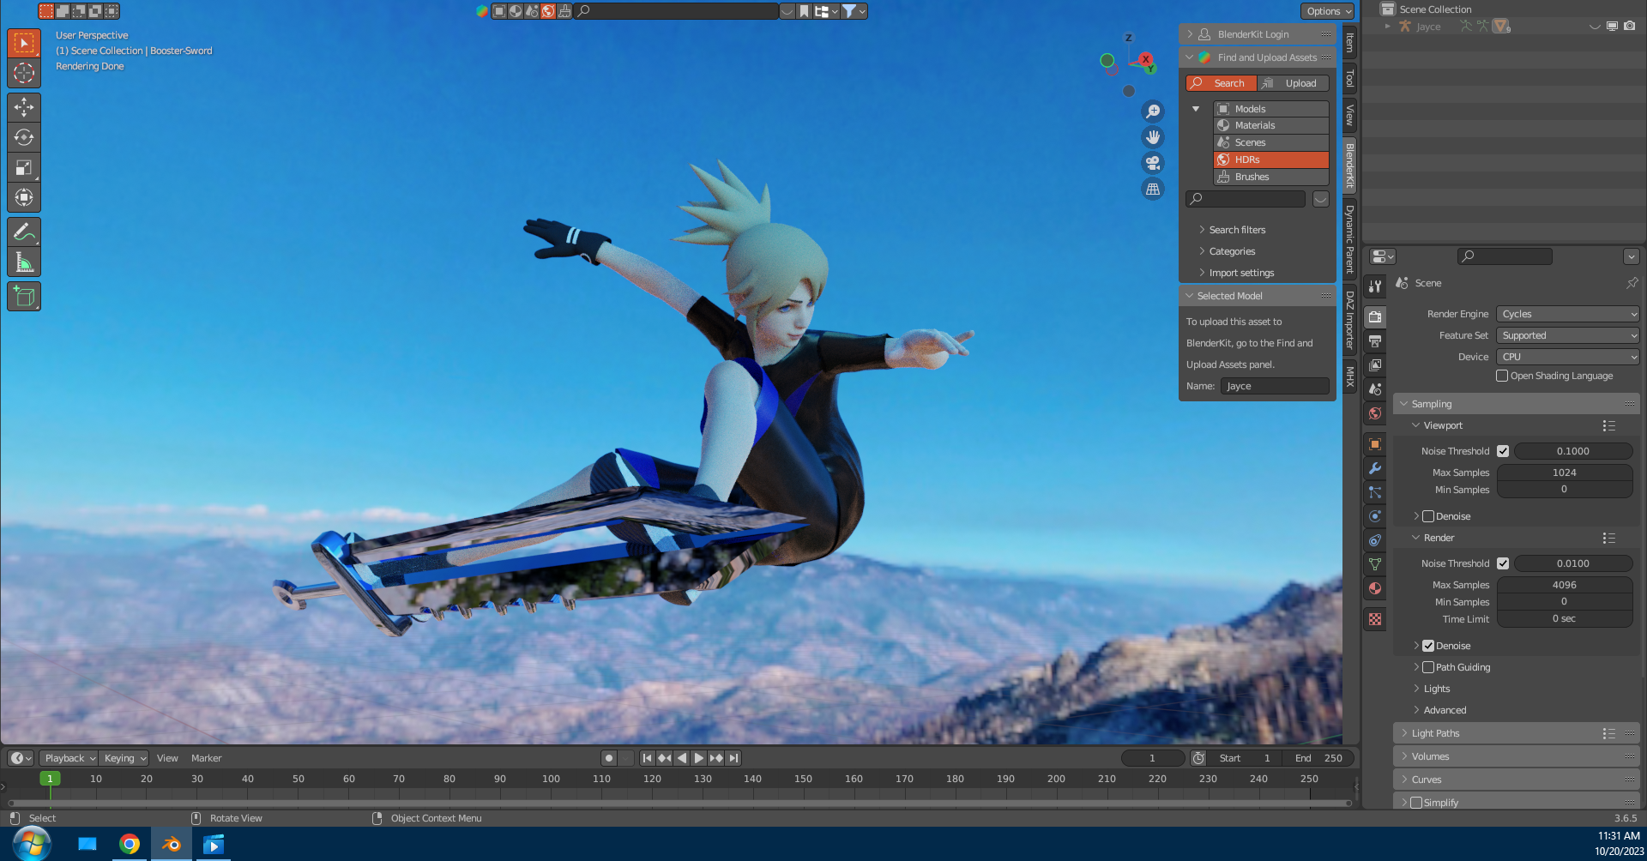This screenshot has height=861, width=1647.
Task: Open the Object properties tab
Action: (1375, 444)
